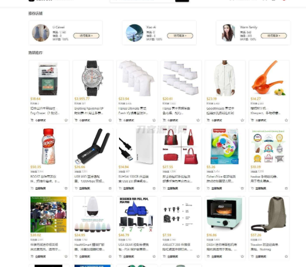
Task: Visit Li Caiwei's store button
Action: [x=86, y=35]
